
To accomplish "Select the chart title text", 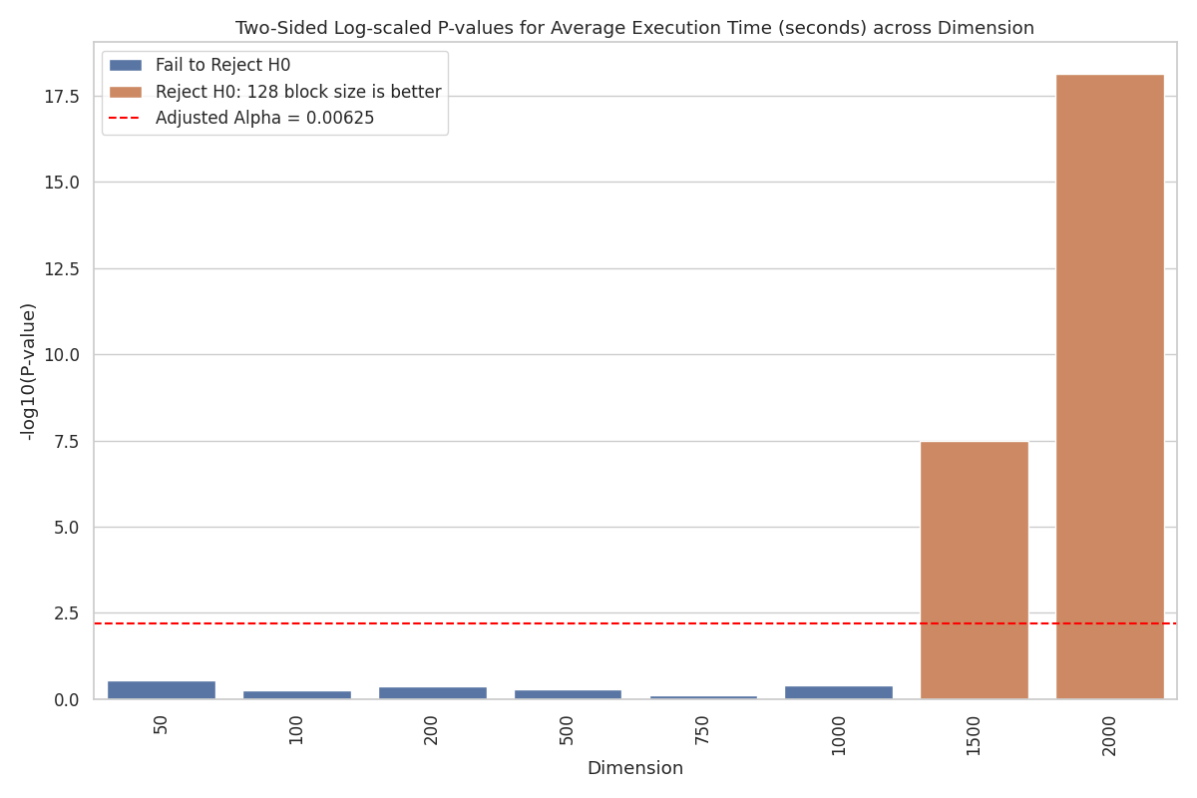I will click(x=635, y=26).
